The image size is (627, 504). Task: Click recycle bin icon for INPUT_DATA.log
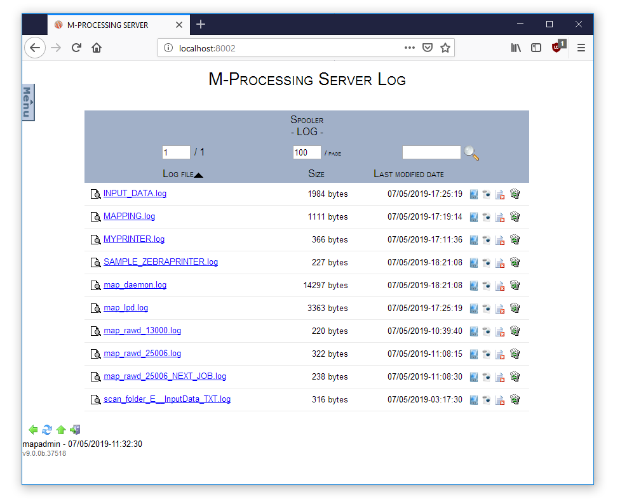pos(515,194)
